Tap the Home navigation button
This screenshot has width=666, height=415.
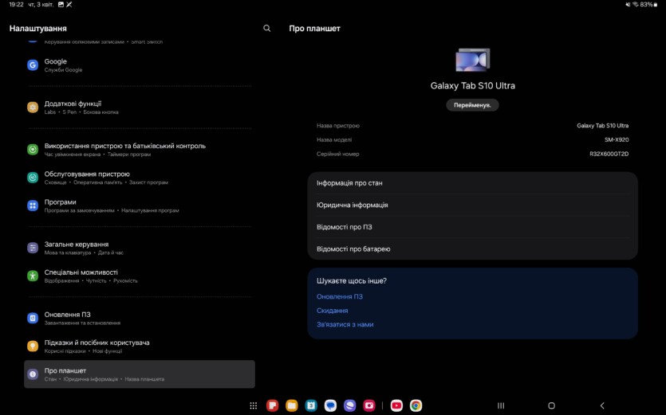551,405
